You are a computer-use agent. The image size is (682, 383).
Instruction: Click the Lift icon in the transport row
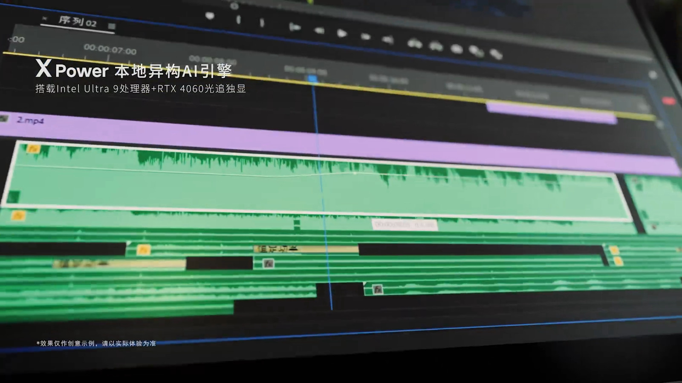coord(415,43)
